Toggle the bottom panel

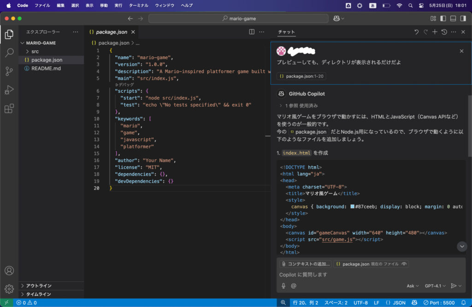point(453,18)
